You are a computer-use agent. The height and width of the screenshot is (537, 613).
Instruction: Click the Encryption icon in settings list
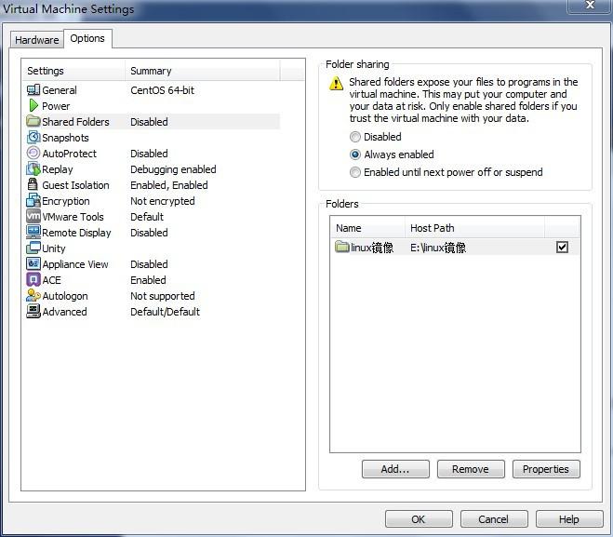click(x=33, y=201)
